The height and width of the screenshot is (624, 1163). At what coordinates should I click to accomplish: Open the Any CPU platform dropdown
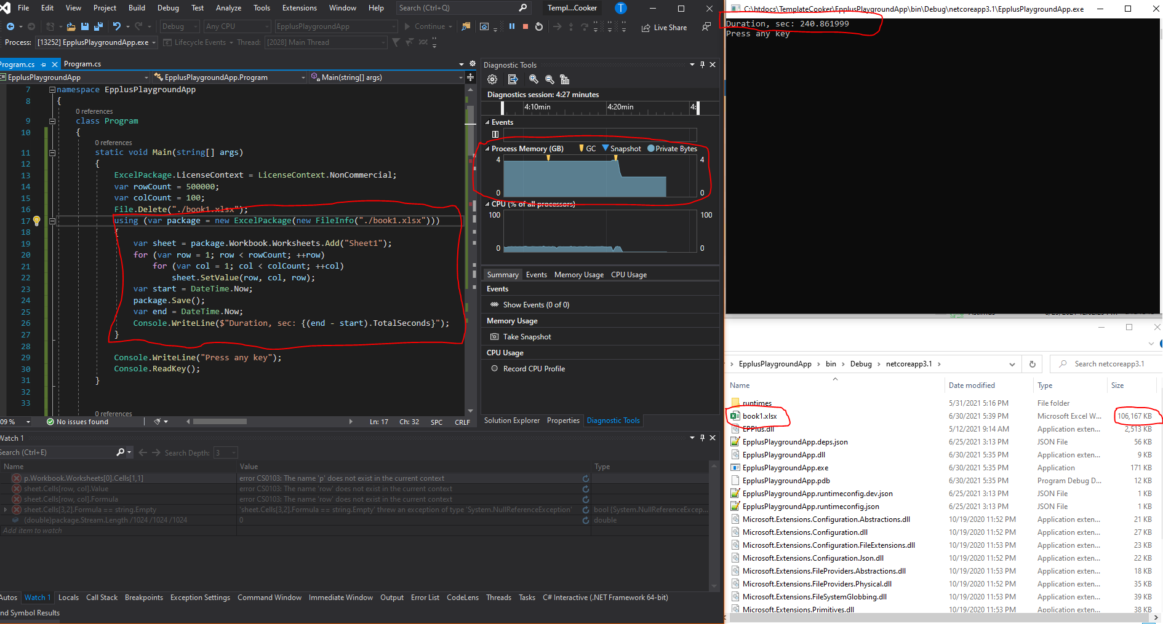click(x=267, y=26)
